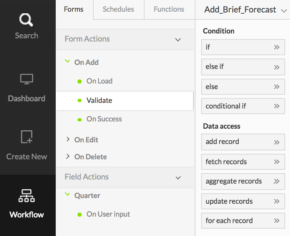The width and height of the screenshot is (290, 236).
Task: Switch to the Schedules tab
Action: [118, 9]
